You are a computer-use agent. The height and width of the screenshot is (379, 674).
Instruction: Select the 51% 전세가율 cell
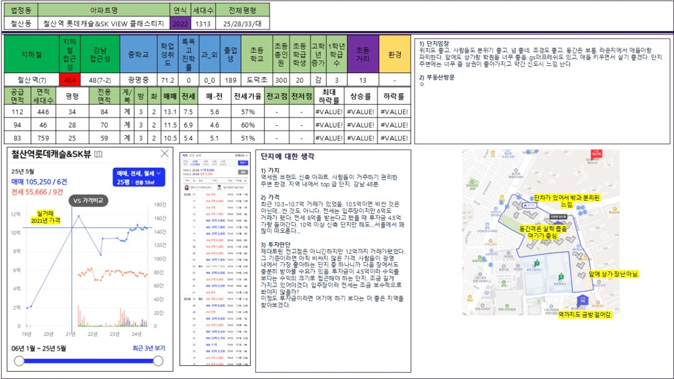pyautogui.click(x=247, y=137)
